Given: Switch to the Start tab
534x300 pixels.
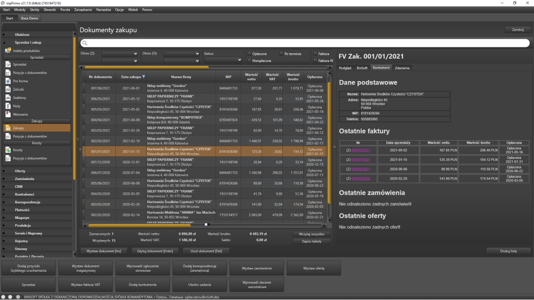Looking at the screenshot, I should [9, 18].
